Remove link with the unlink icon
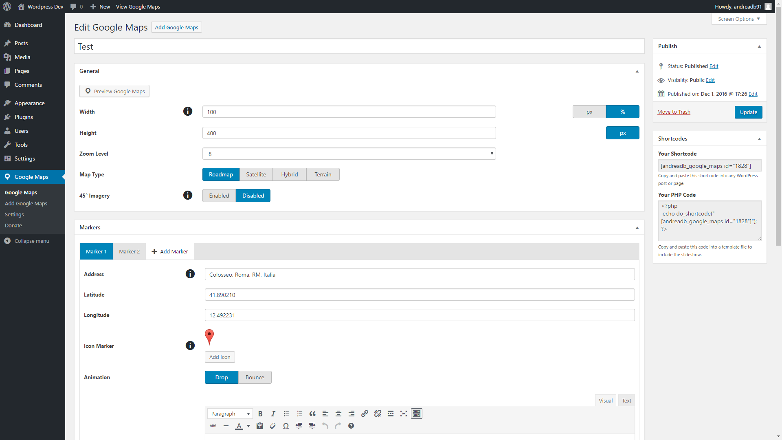Screen dimensions: 782x440 pos(378,414)
